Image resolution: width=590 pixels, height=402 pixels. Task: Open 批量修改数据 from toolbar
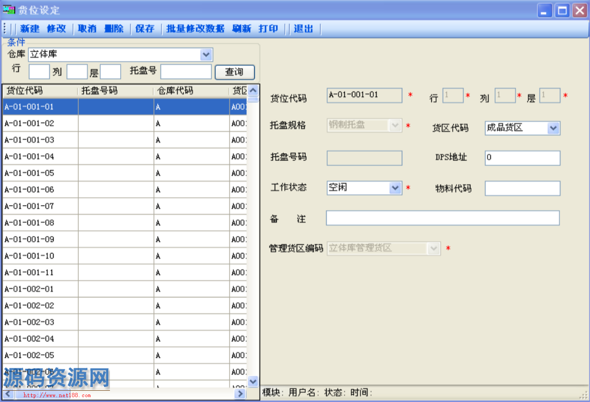click(x=195, y=29)
